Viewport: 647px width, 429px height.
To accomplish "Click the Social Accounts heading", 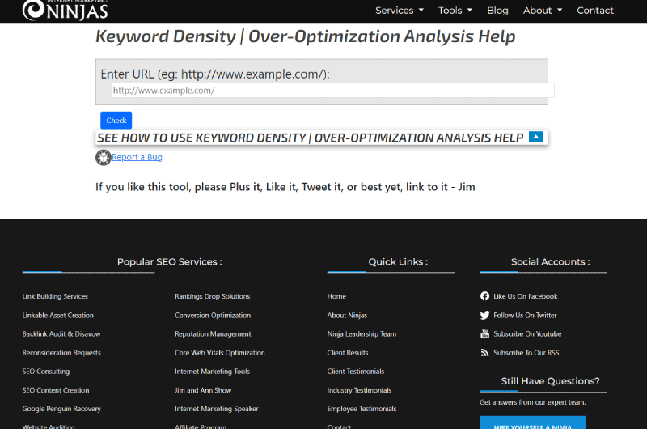I will (x=551, y=261).
